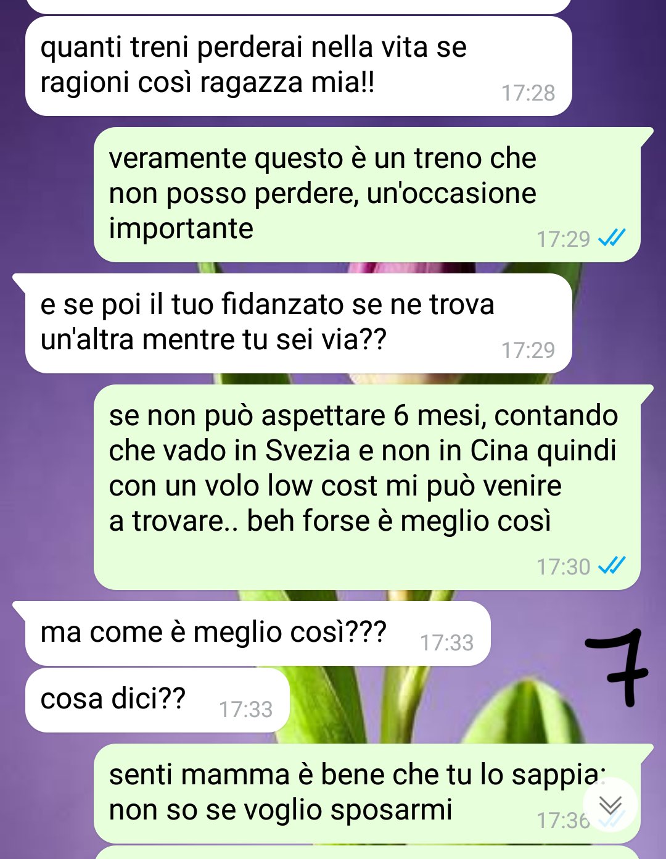Screen dimensions: 666x859
Task: Click the 17:33 timestamp beside 'ma come è meglio'
Action: click(x=446, y=643)
